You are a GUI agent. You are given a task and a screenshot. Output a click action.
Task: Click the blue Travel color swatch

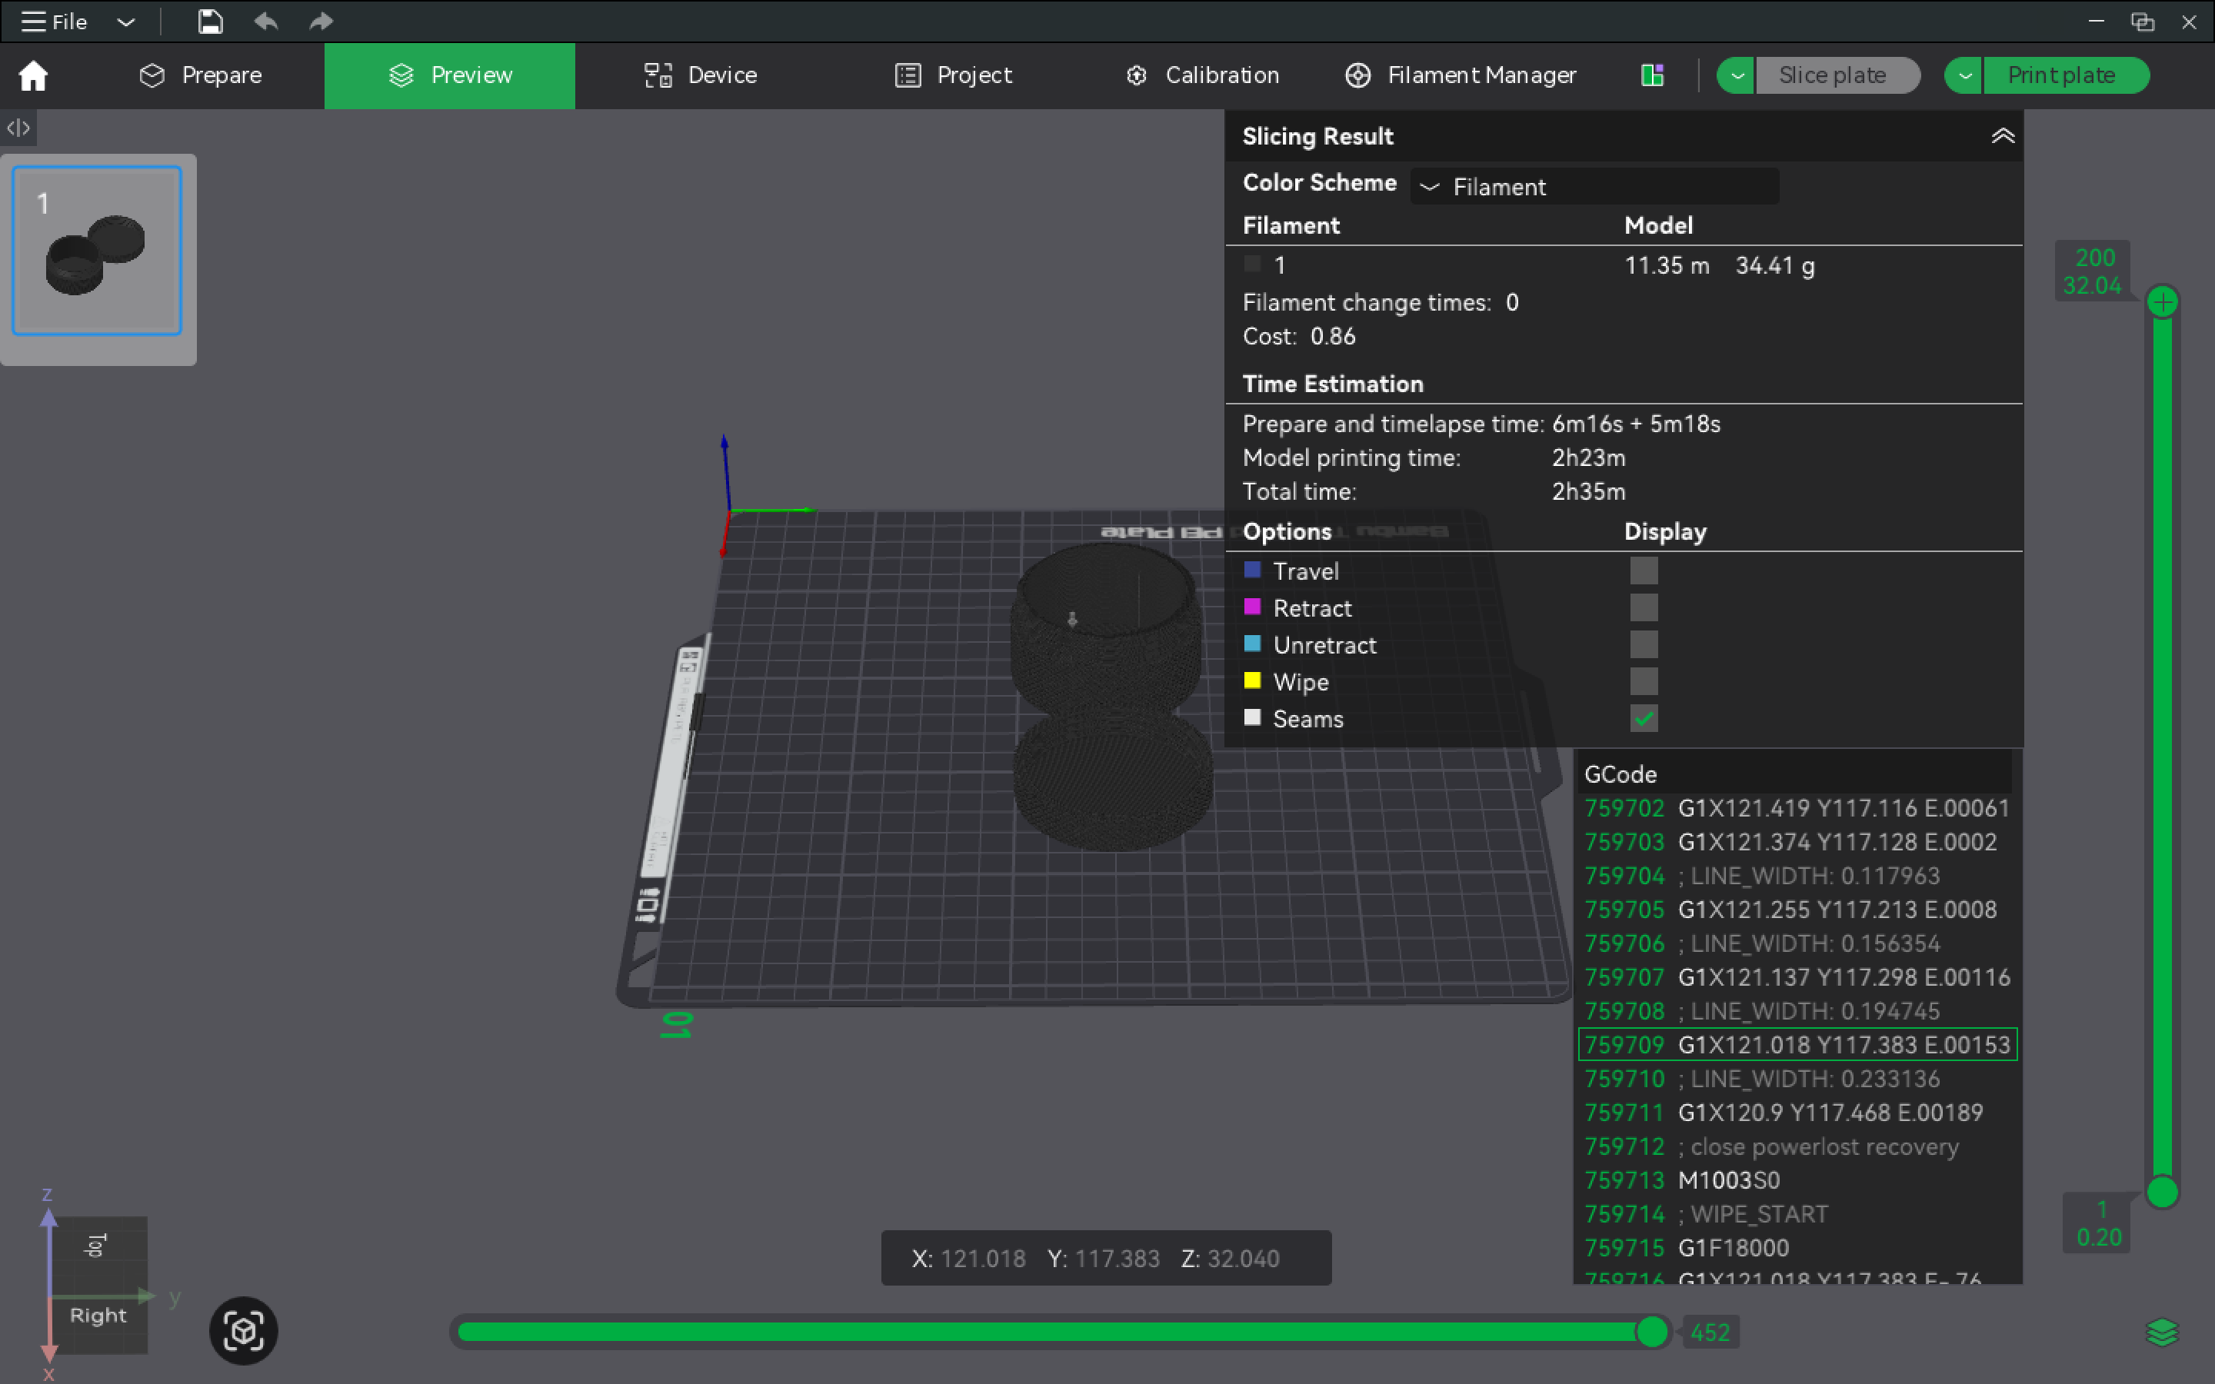(1252, 571)
